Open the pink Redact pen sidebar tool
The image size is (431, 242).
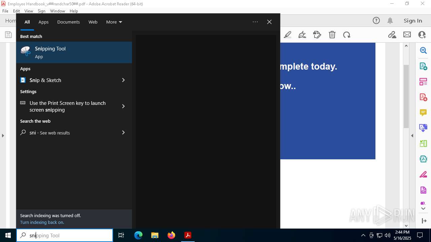(423, 175)
